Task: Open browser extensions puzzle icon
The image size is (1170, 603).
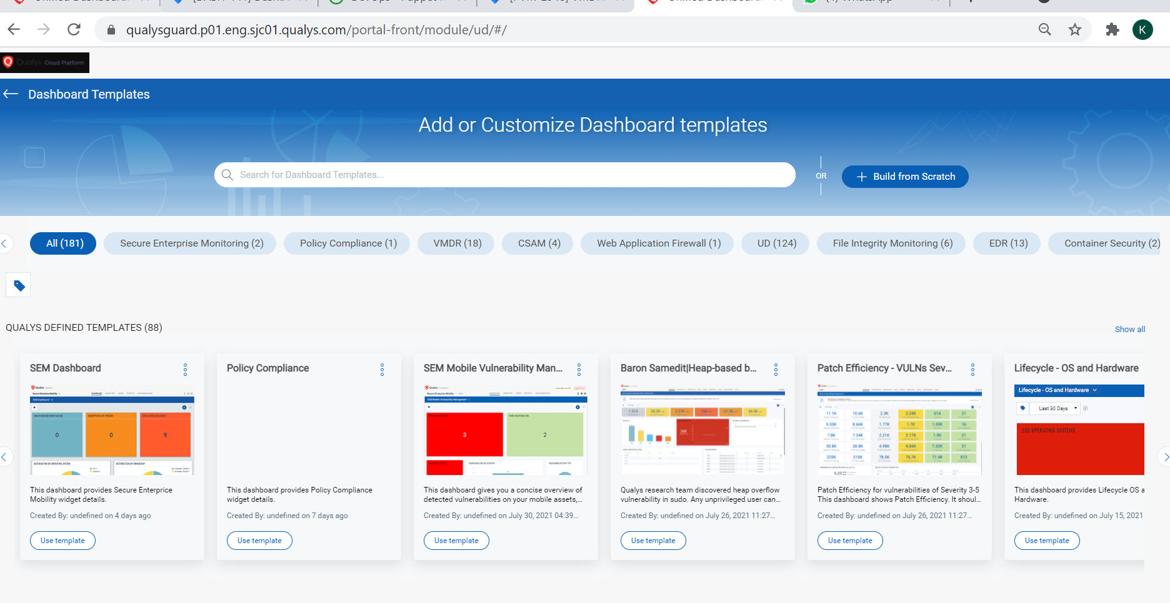Action: point(1112,29)
